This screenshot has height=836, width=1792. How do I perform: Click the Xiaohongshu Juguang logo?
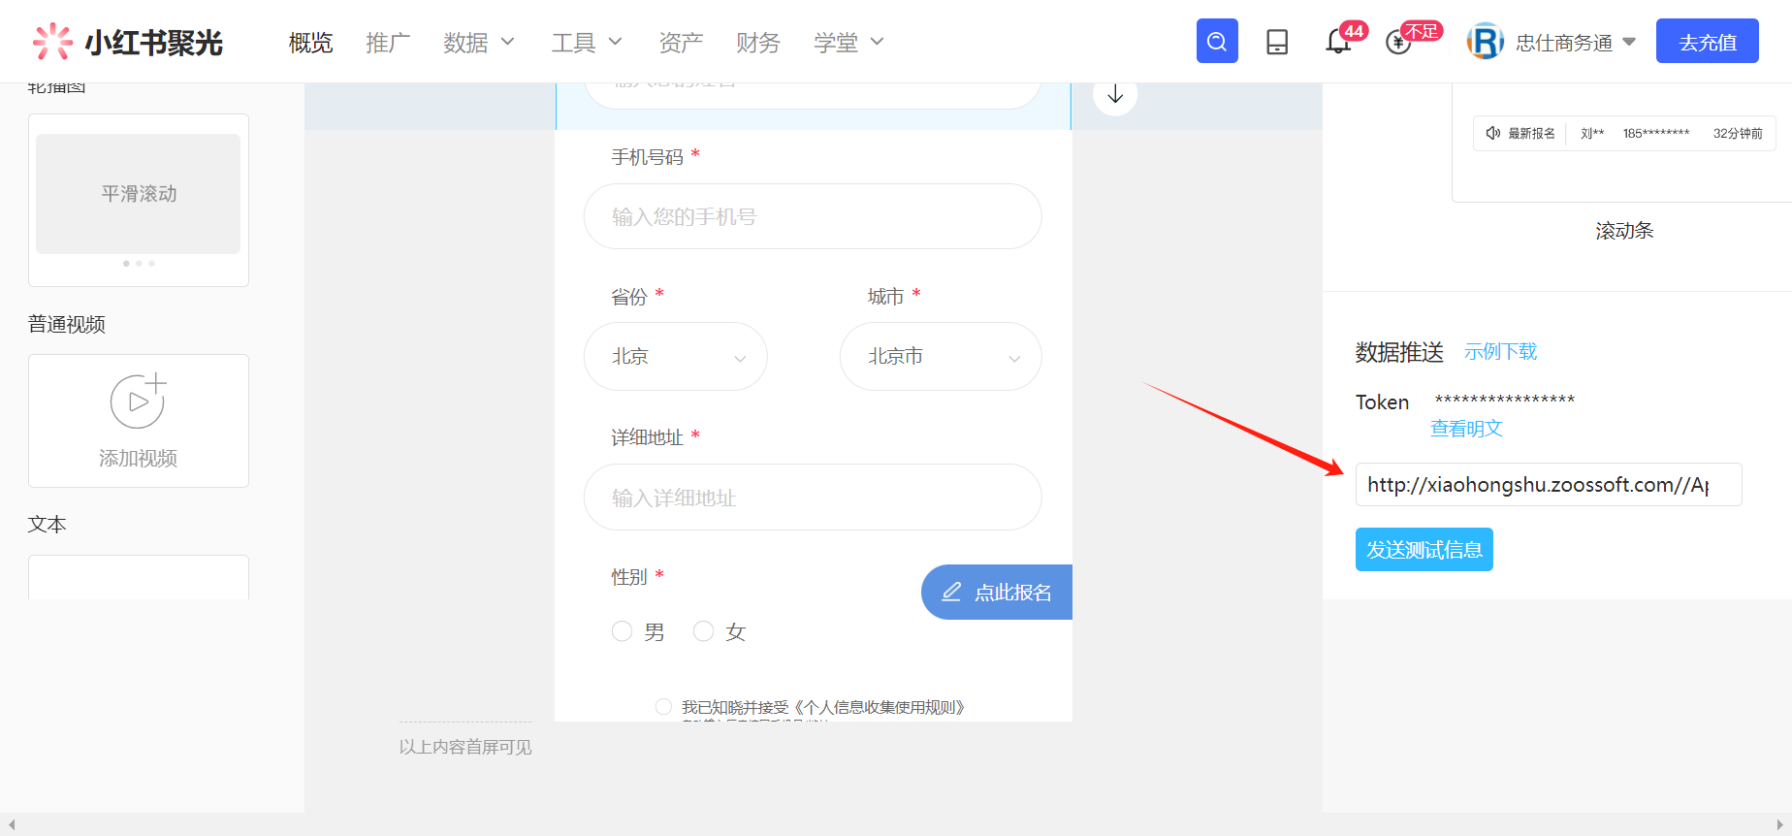(x=128, y=42)
